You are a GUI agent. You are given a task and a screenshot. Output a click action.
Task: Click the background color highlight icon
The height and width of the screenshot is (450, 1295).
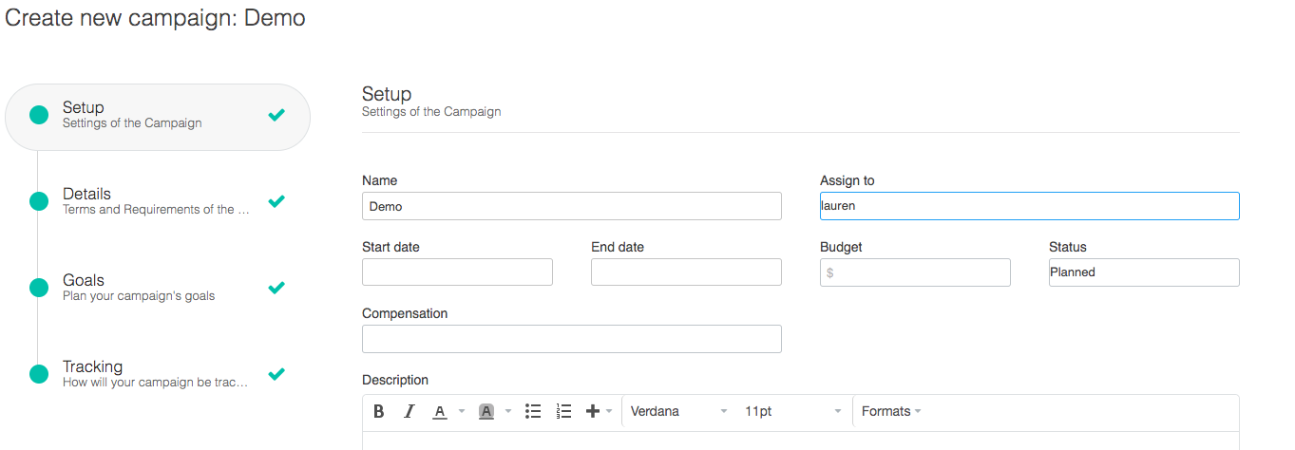(x=486, y=411)
